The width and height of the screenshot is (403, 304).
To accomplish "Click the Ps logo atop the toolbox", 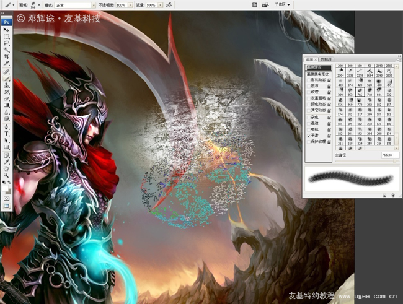I will (x=6, y=22).
